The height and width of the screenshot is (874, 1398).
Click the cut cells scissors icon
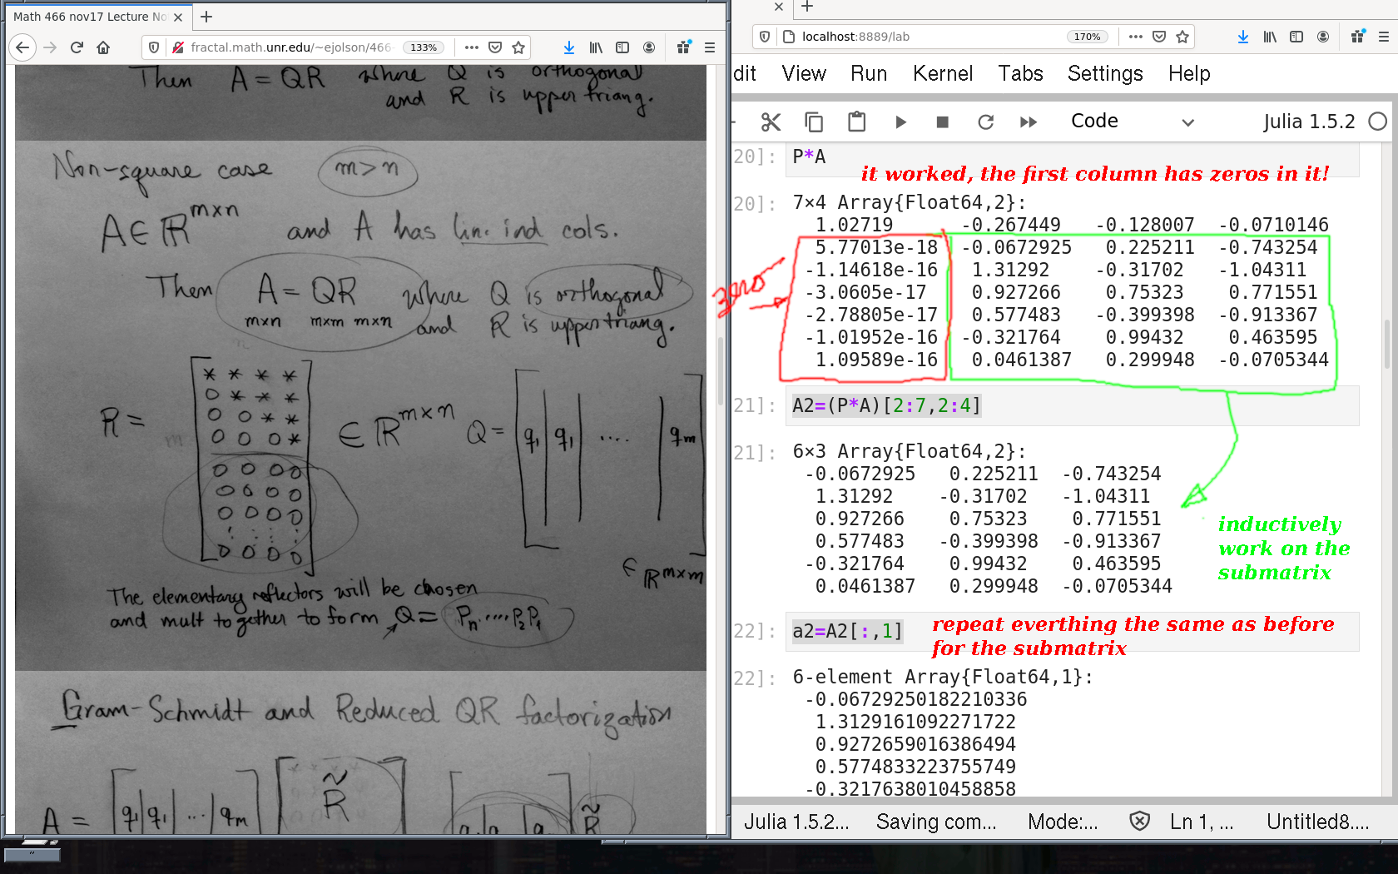click(x=771, y=122)
